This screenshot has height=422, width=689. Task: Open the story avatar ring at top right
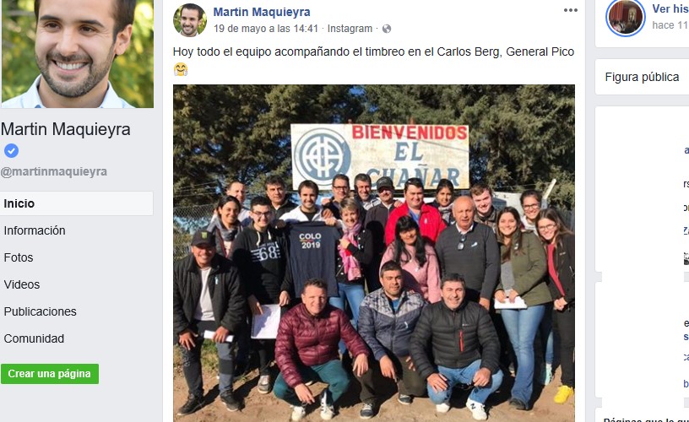(625, 17)
